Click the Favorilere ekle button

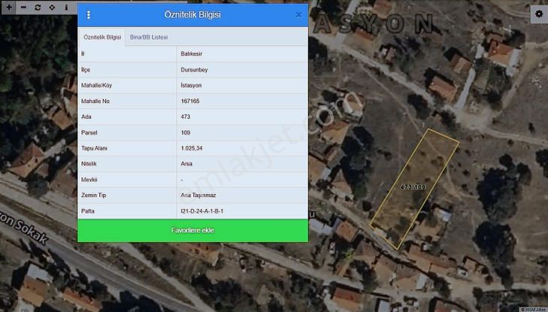192,230
